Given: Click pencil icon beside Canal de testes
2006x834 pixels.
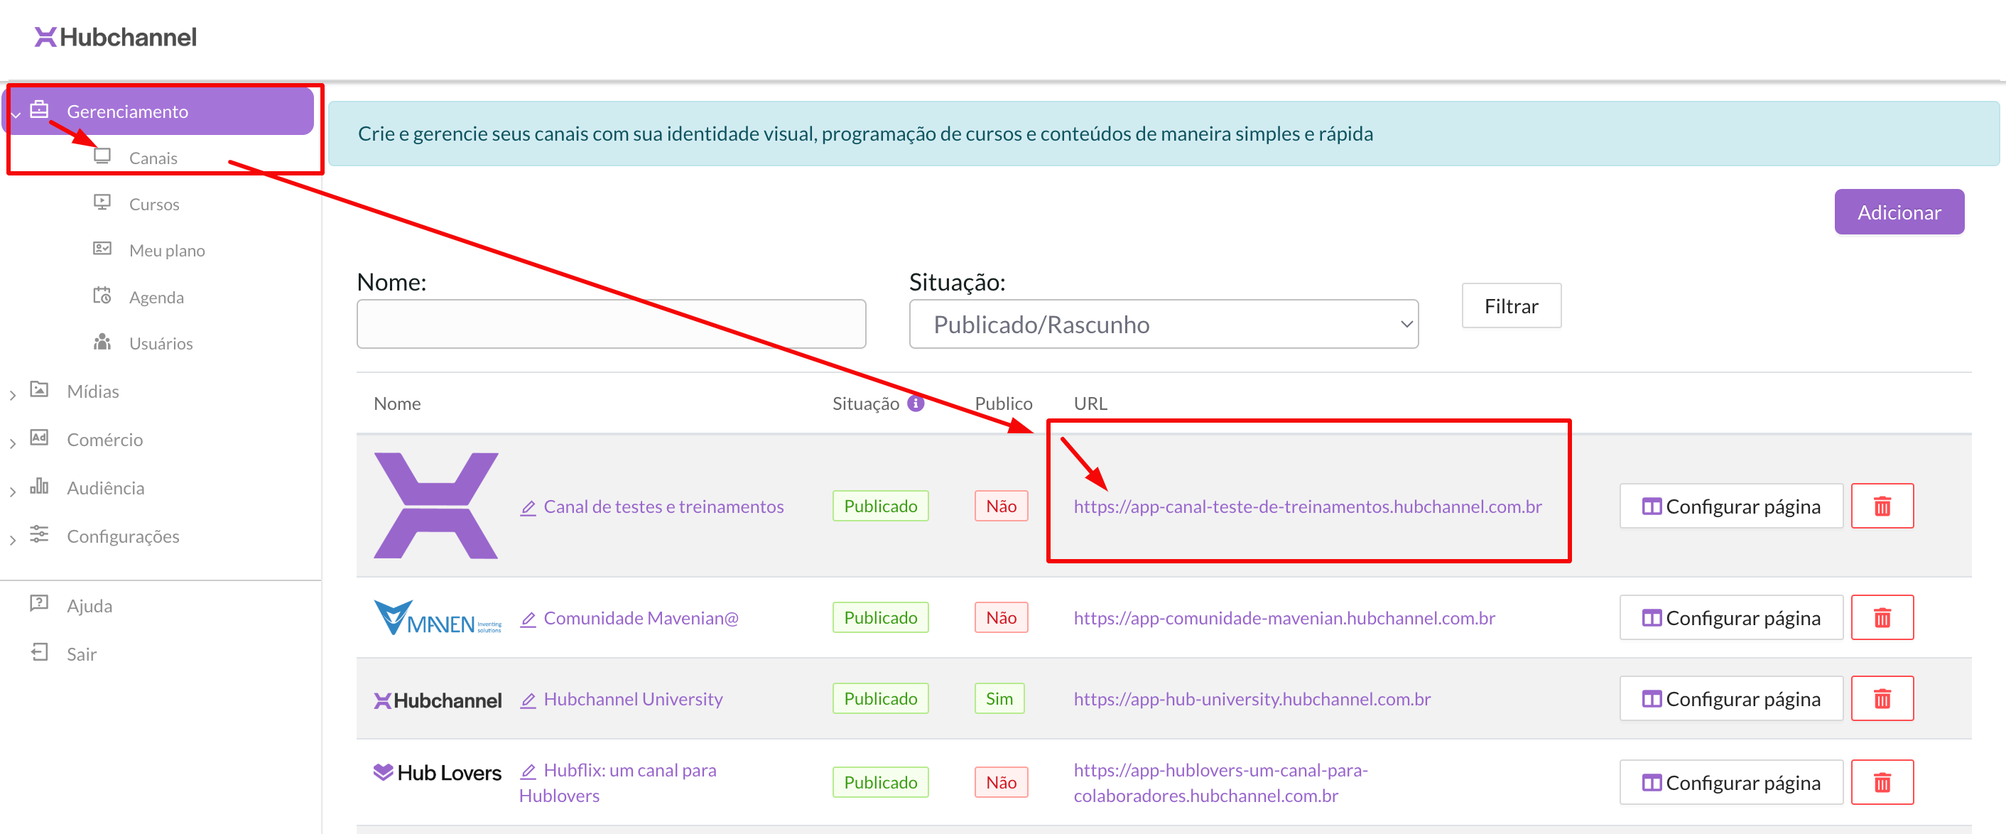Looking at the screenshot, I should coord(528,508).
